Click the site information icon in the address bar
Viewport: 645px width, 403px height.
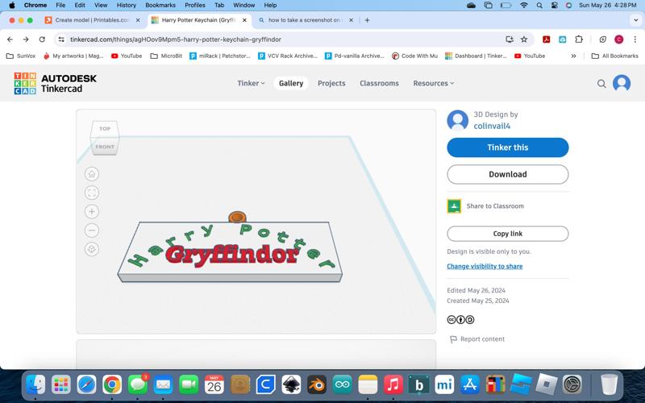[x=61, y=39]
